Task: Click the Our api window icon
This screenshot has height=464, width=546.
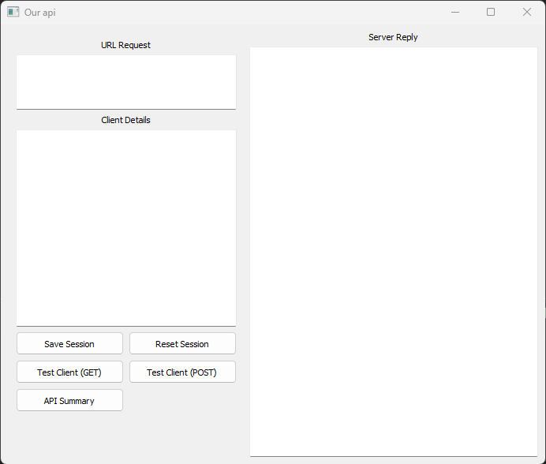Action: [13, 12]
